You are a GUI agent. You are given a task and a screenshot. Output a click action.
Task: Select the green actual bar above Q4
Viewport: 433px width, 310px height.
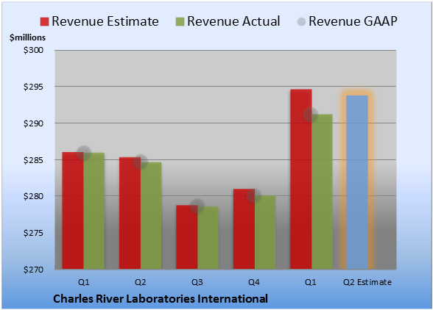[265, 232]
